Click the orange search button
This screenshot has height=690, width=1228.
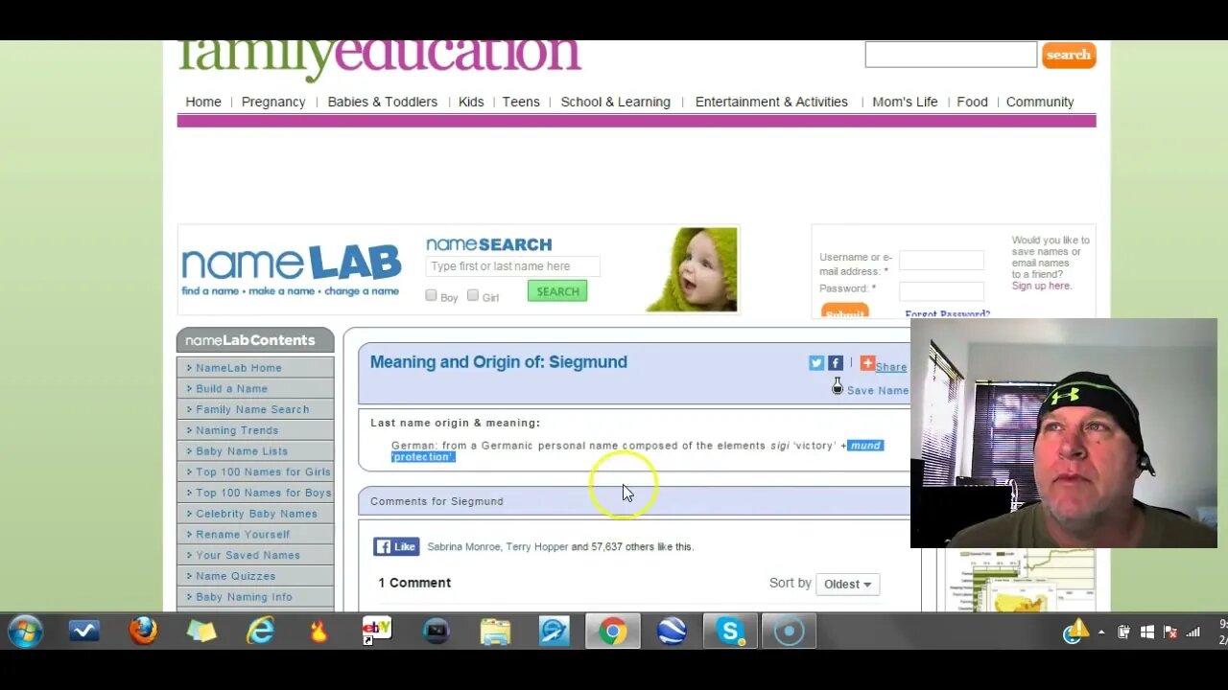1069,55
